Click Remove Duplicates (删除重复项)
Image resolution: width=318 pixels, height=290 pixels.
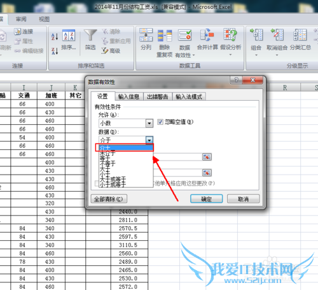pyautogui.click(x=165, y=43)
